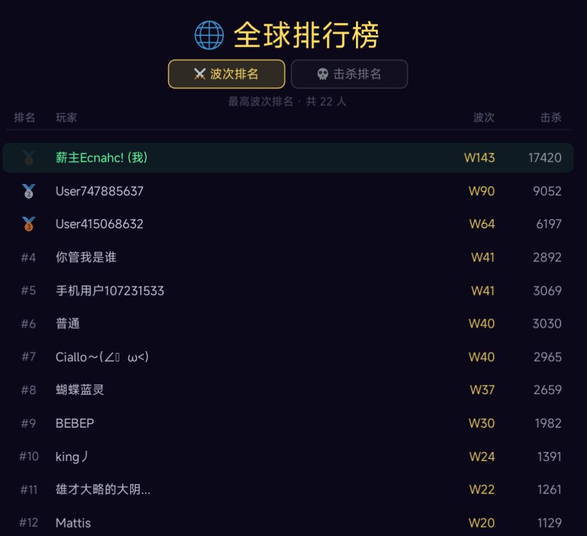This screenshot has width=587, height=536.
Task: Click rank number #11
Action: tap(29, 489)
